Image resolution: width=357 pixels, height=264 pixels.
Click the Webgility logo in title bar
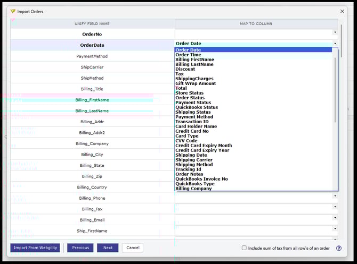(x=13, y=11)
